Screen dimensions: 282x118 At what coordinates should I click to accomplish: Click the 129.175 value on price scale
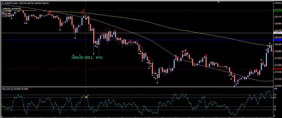tap(278, 17)
